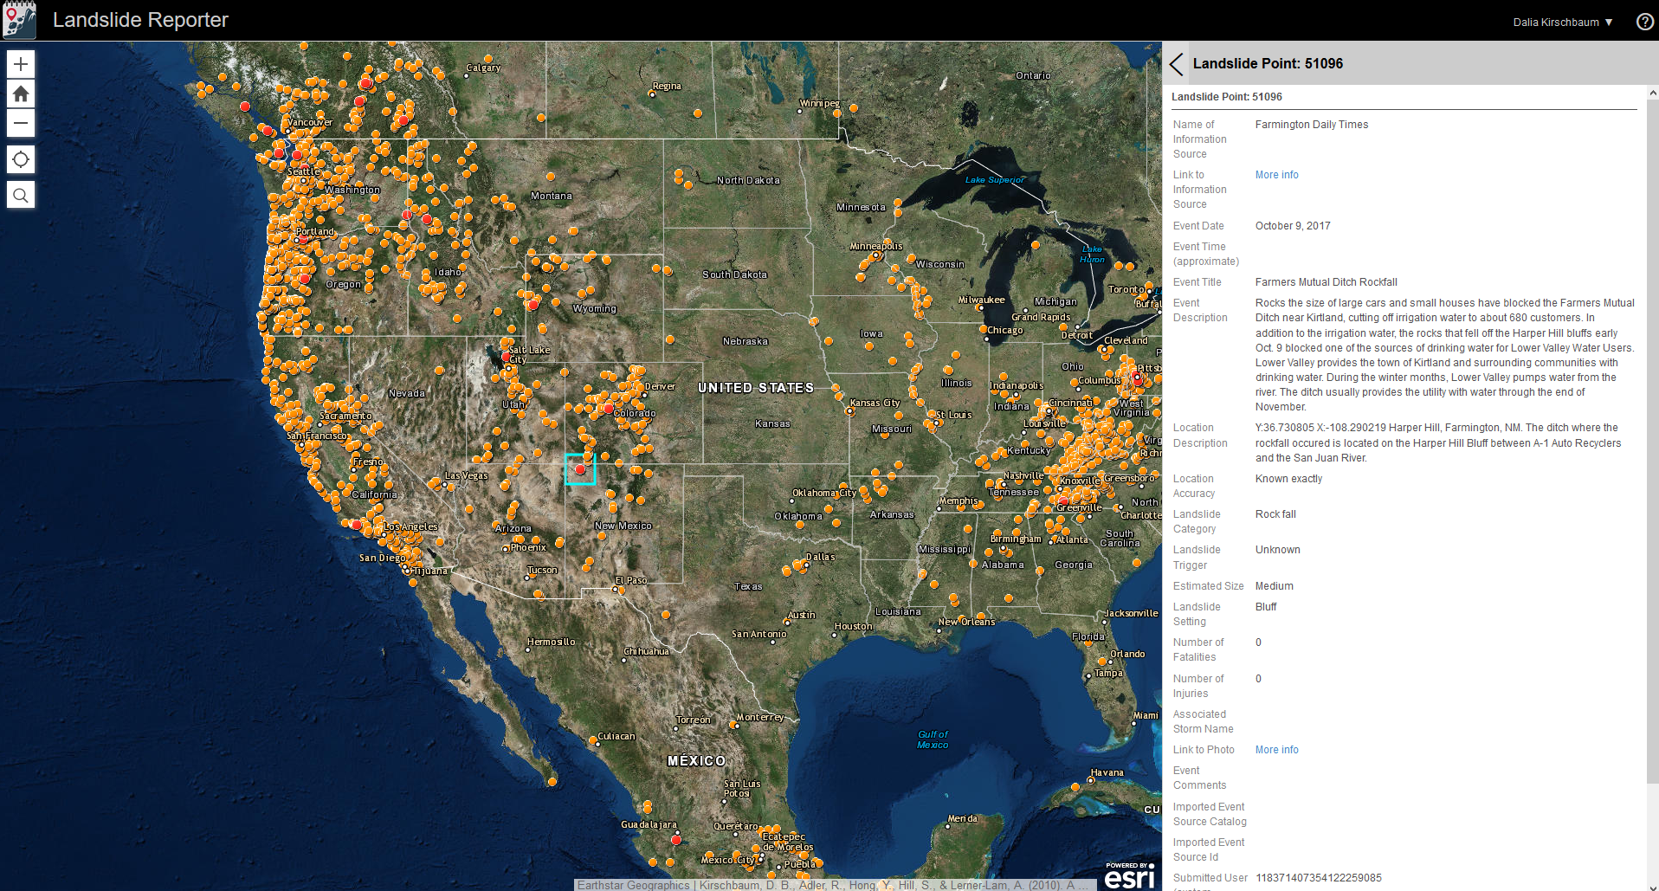Click the Earthstar Geographics attribution text
Screen dimensions: 1659x891
pos(634,885)
